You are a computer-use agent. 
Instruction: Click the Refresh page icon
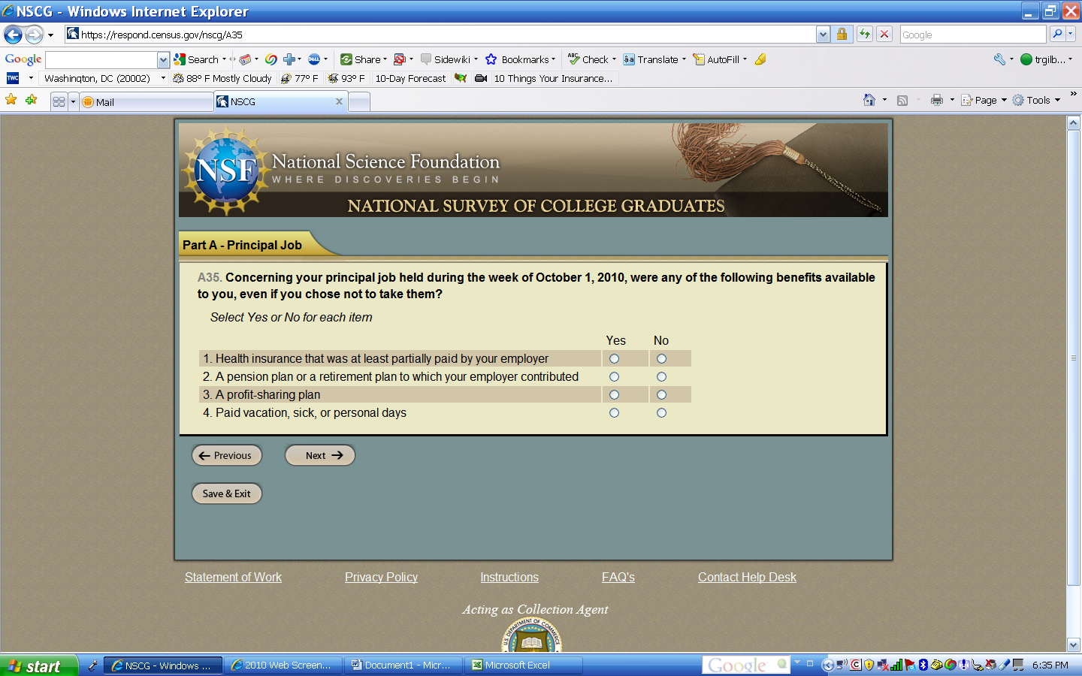click(x=865, y=35)
